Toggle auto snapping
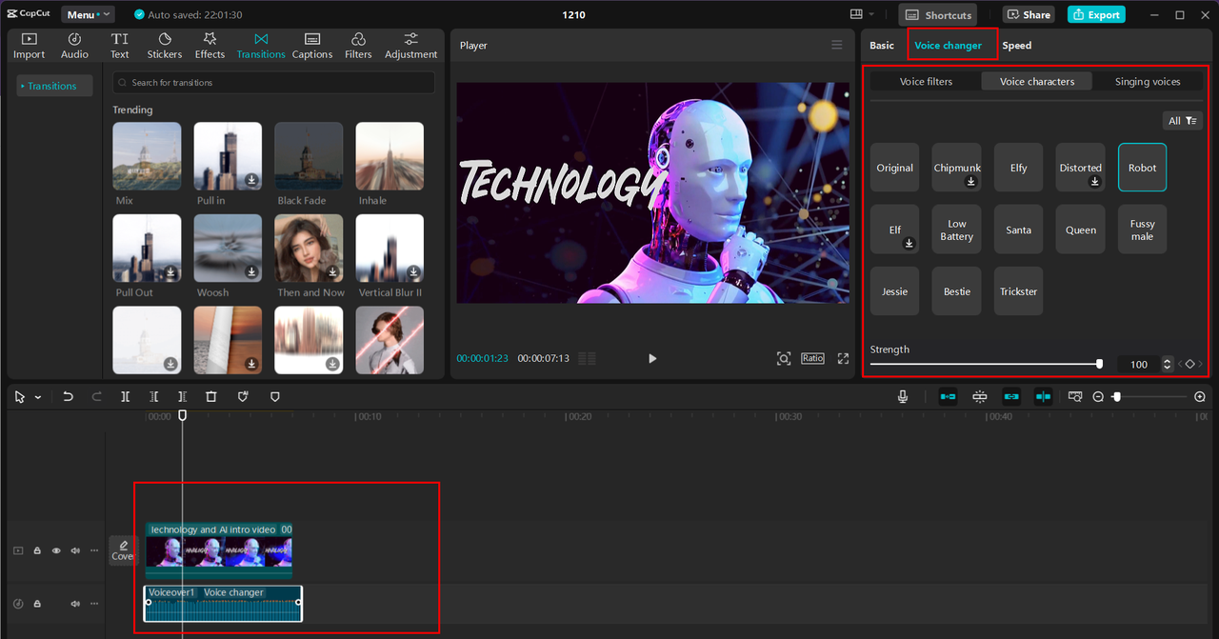This screenshot has width=1219, height=639. pos(980,396)
